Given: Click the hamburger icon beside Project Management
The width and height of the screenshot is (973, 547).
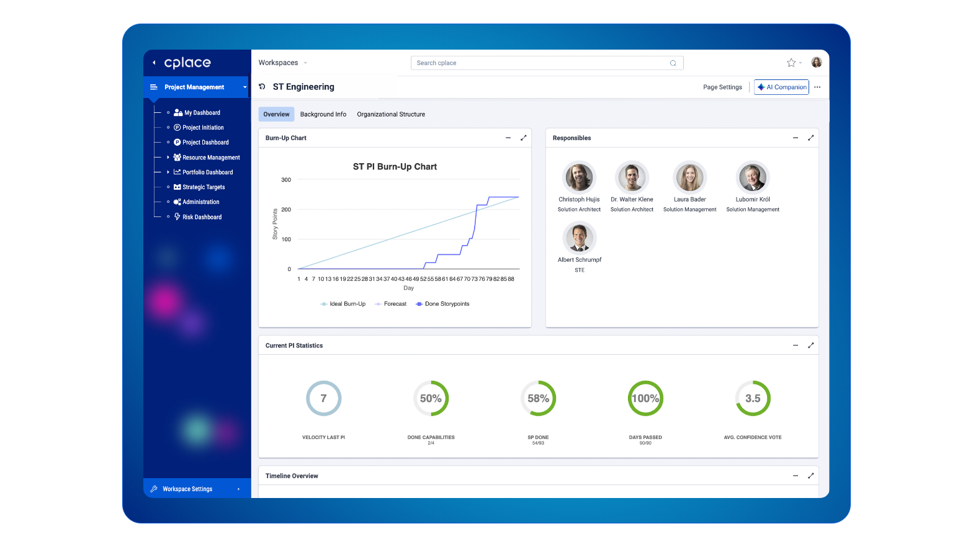Looking at the screenshot, I should pyautogui.click(x=154, y=87).
